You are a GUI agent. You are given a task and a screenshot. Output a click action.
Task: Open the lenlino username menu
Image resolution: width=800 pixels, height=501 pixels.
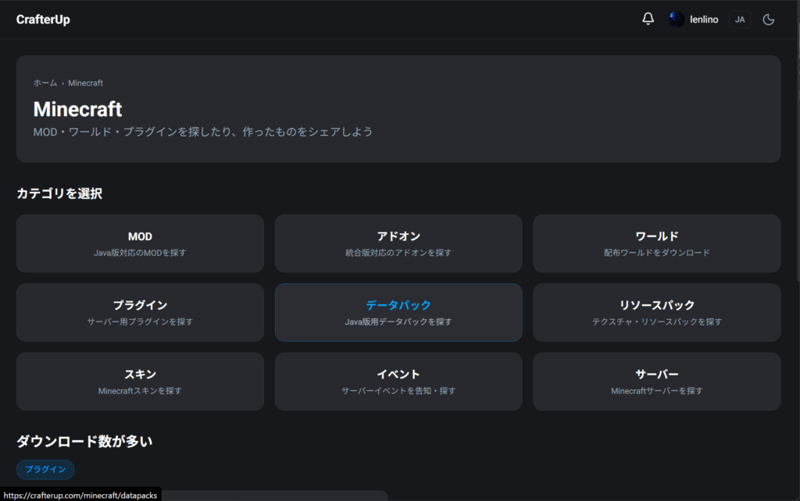pos(704,20)
